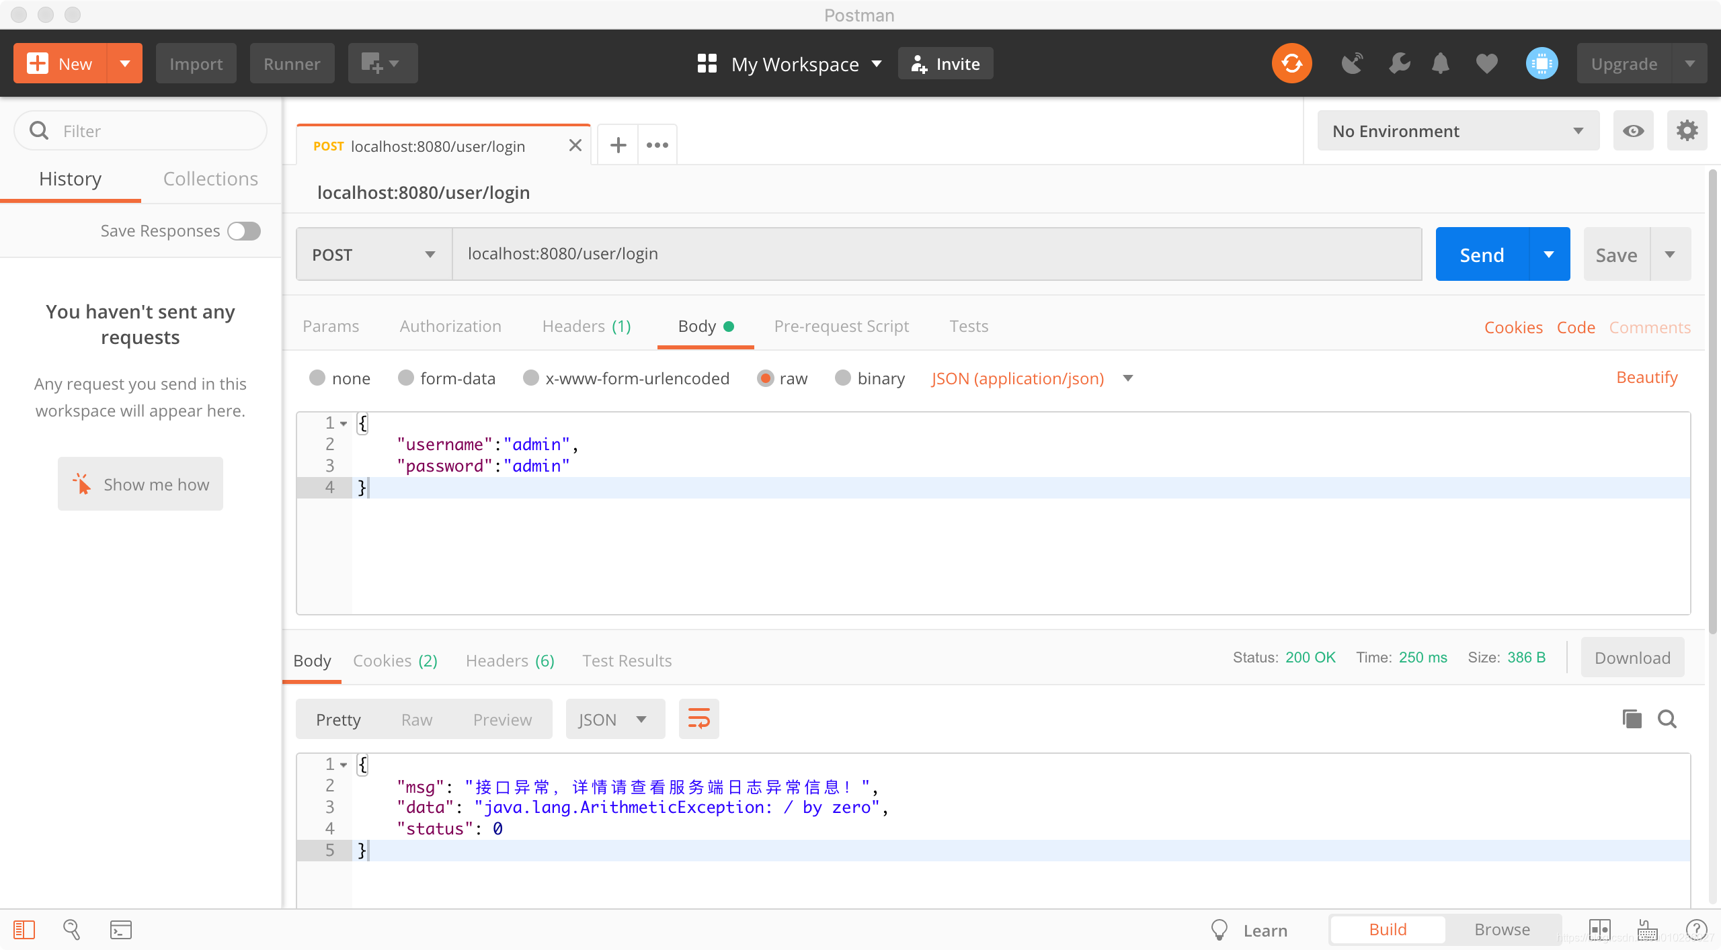1721x950 pixels.
Task: Open JSON (application/json) content type dropdown
Action: (x=1032, y=378)
